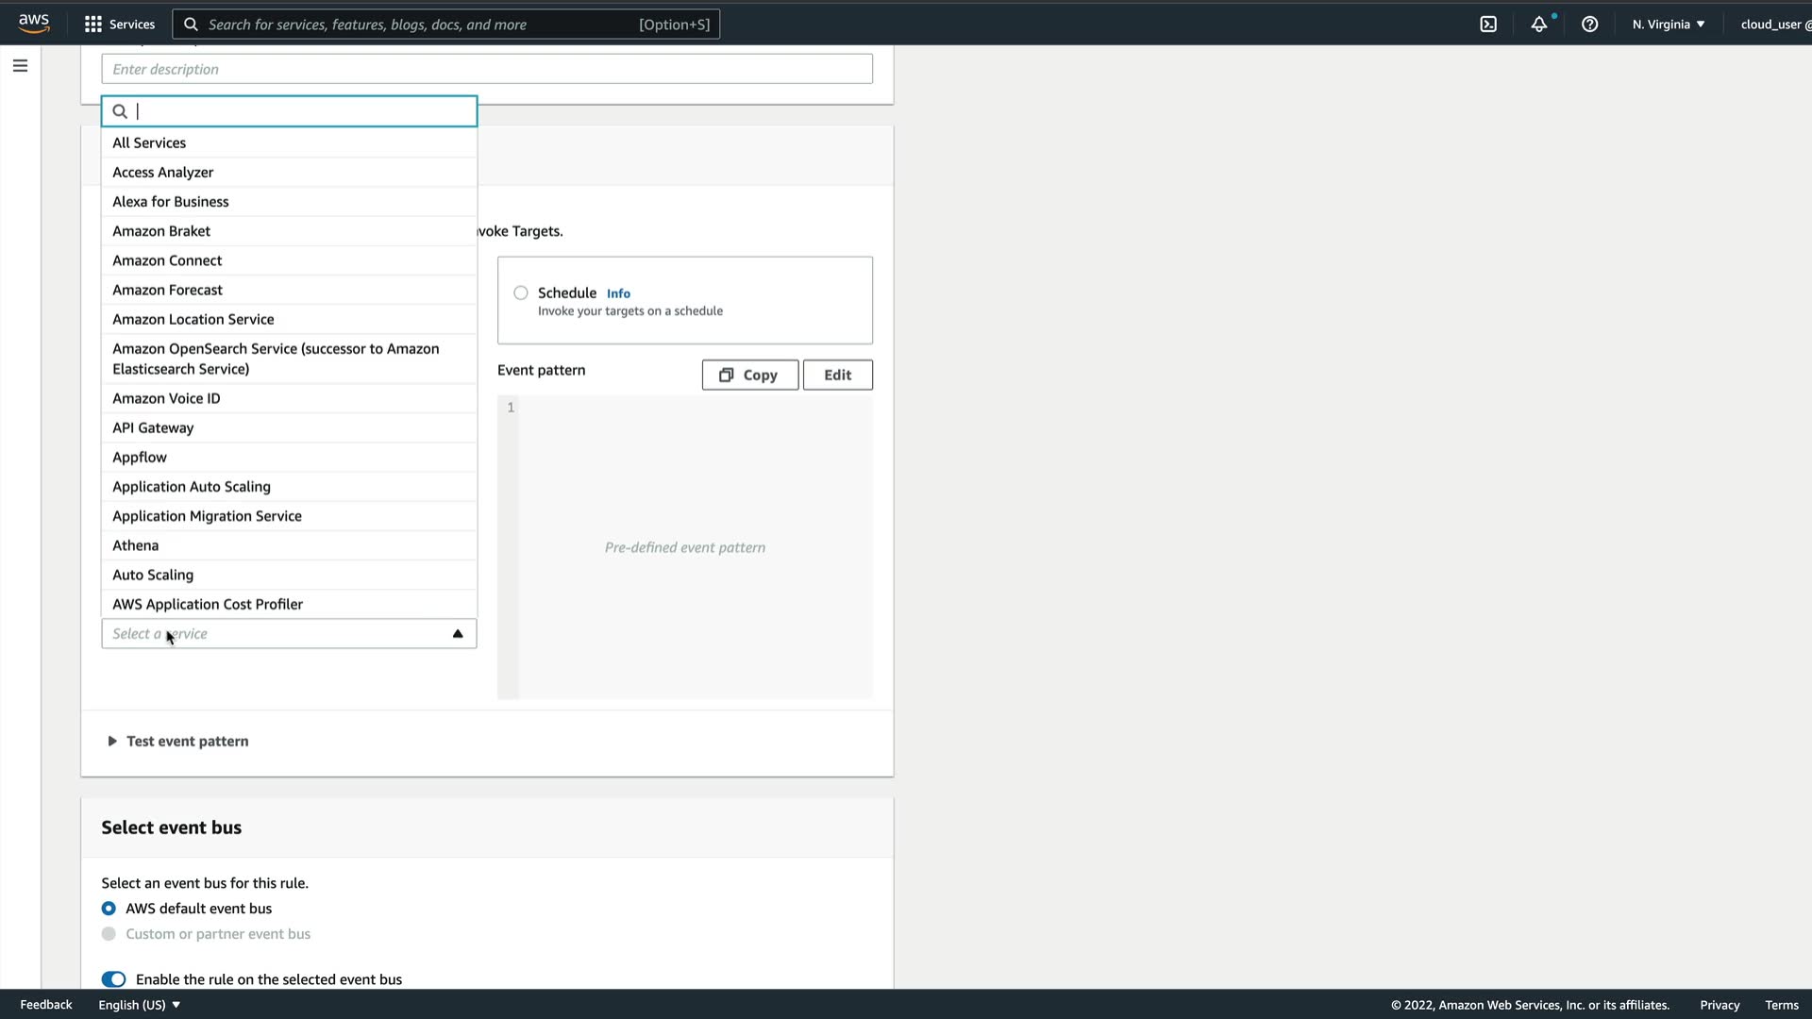
Task: Click the search magnifier in top bar
Action: [x=191, y=25]
